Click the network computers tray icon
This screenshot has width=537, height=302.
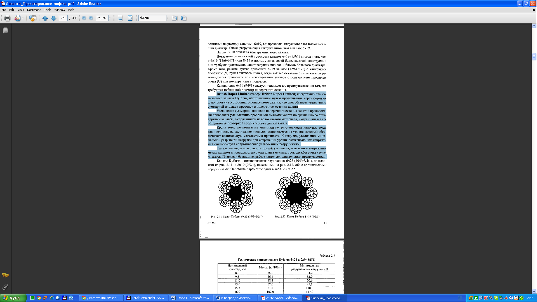(x=481, y=298)
